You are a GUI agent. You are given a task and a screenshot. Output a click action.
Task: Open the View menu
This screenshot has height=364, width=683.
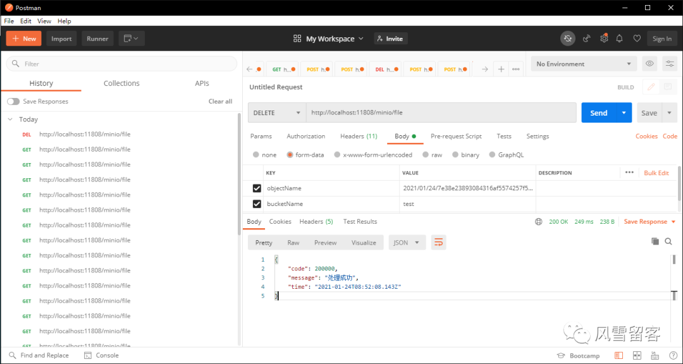[44, 21]
